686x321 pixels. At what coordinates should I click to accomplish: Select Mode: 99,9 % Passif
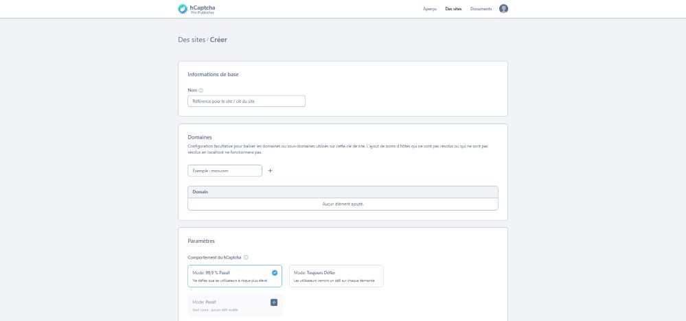tap(235, 276)
